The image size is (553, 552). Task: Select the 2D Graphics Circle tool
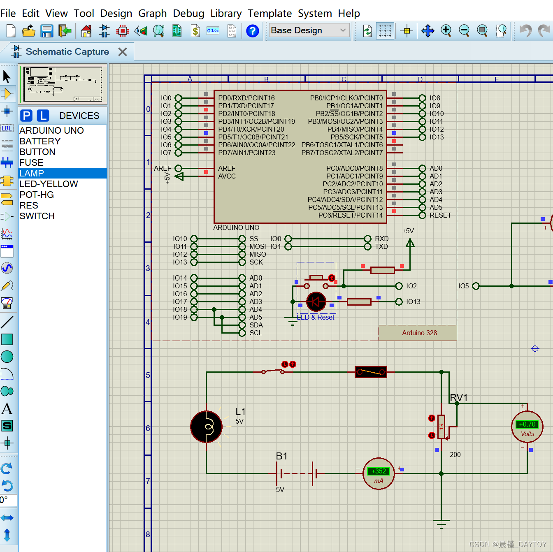coord(7,357)
